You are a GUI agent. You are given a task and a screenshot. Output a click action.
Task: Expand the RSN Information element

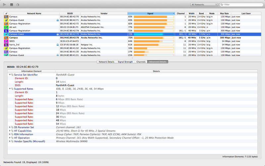click(x=10, y=134)
